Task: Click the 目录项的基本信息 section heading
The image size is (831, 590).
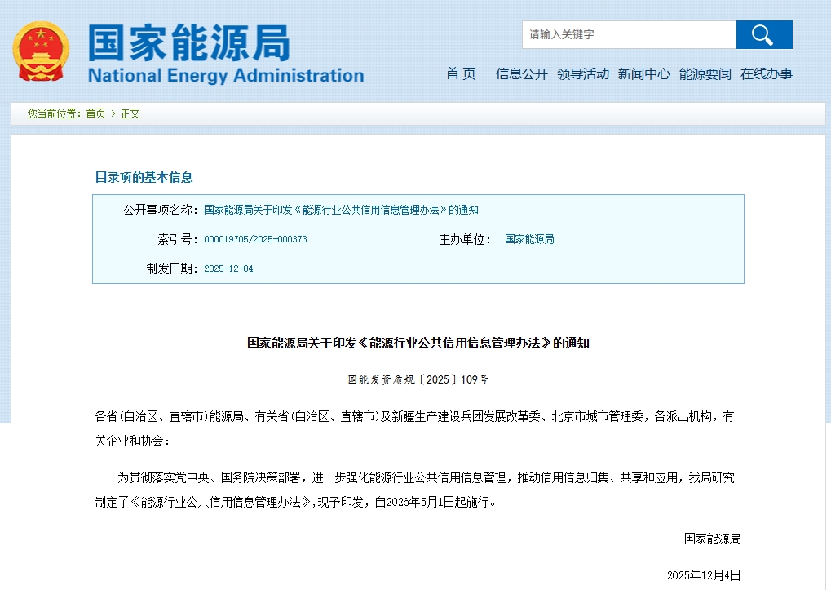Action: click(144, 177)
